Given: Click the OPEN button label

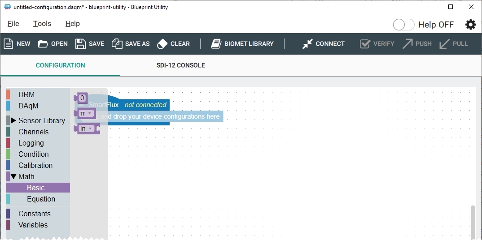Looking at the screenshot, I should [x=59, y=44].
